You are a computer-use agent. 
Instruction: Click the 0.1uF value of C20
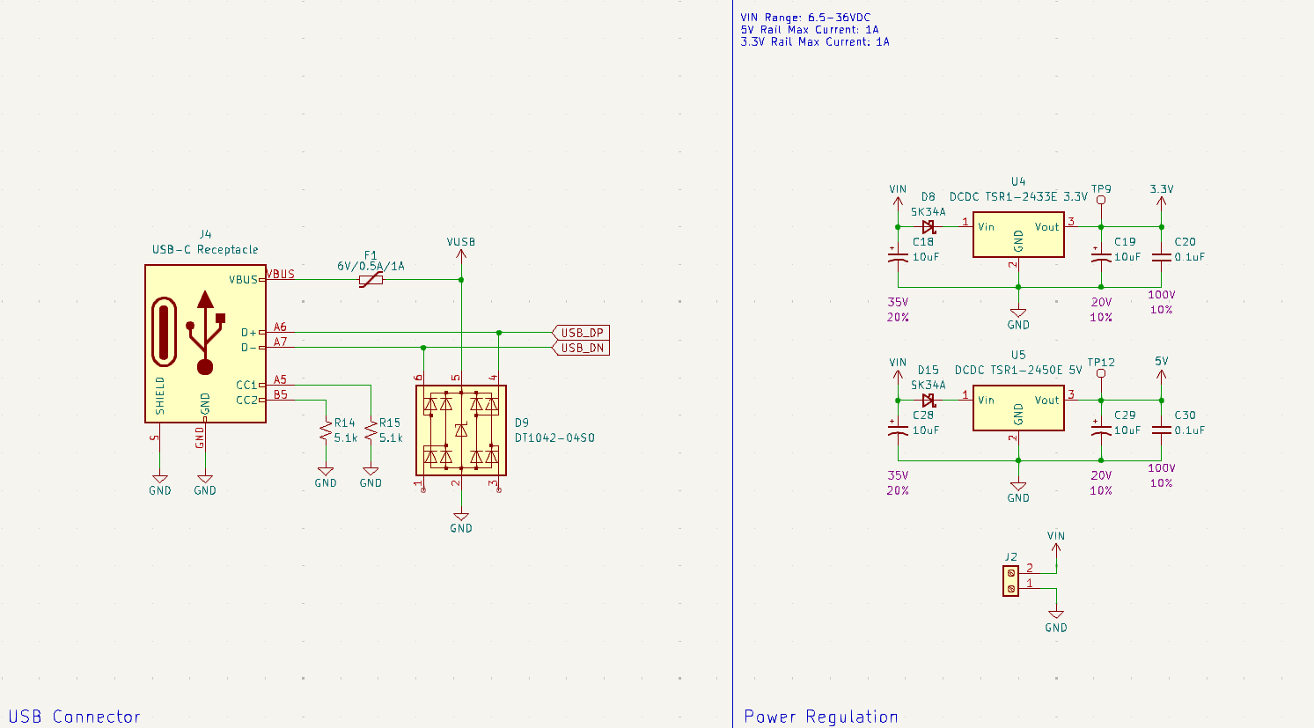click(1190, 257)
